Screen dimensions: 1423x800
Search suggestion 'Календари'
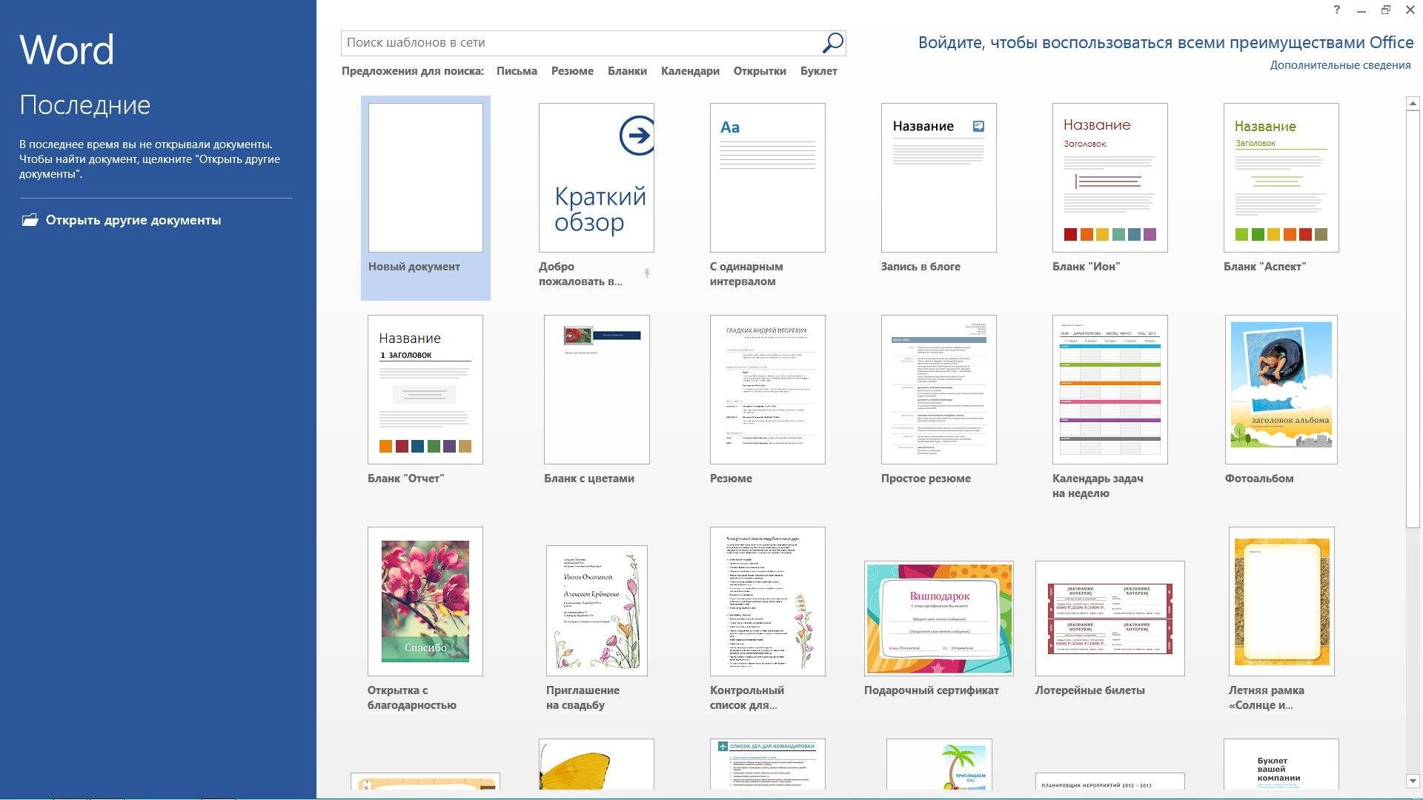690,71
